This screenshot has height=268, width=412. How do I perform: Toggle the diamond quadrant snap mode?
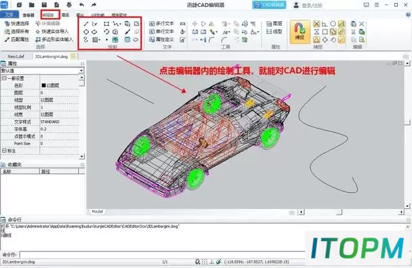[x=324, y=40]
